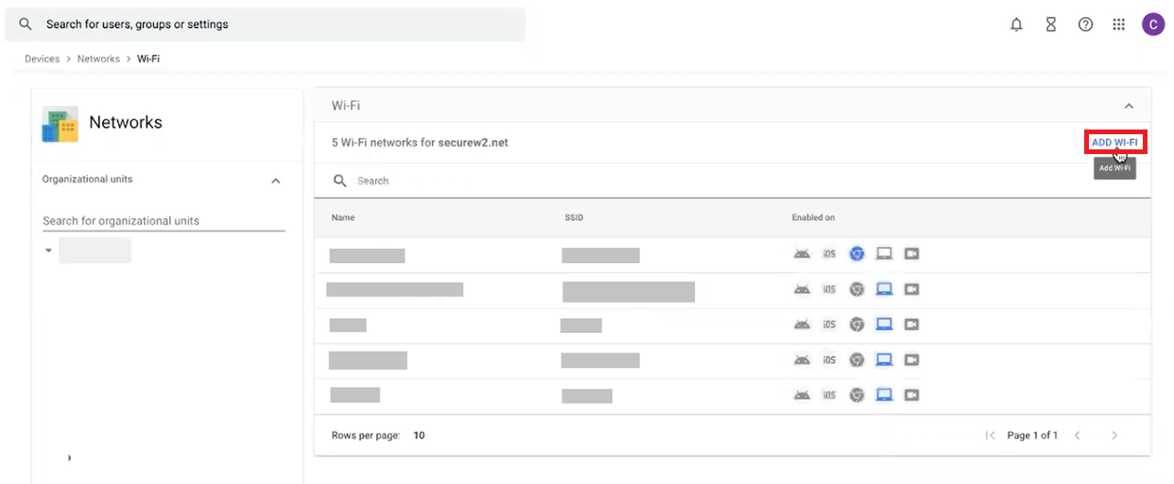Sort by the Name column header
Screen dimensions: 1174x484
point(343,217)
